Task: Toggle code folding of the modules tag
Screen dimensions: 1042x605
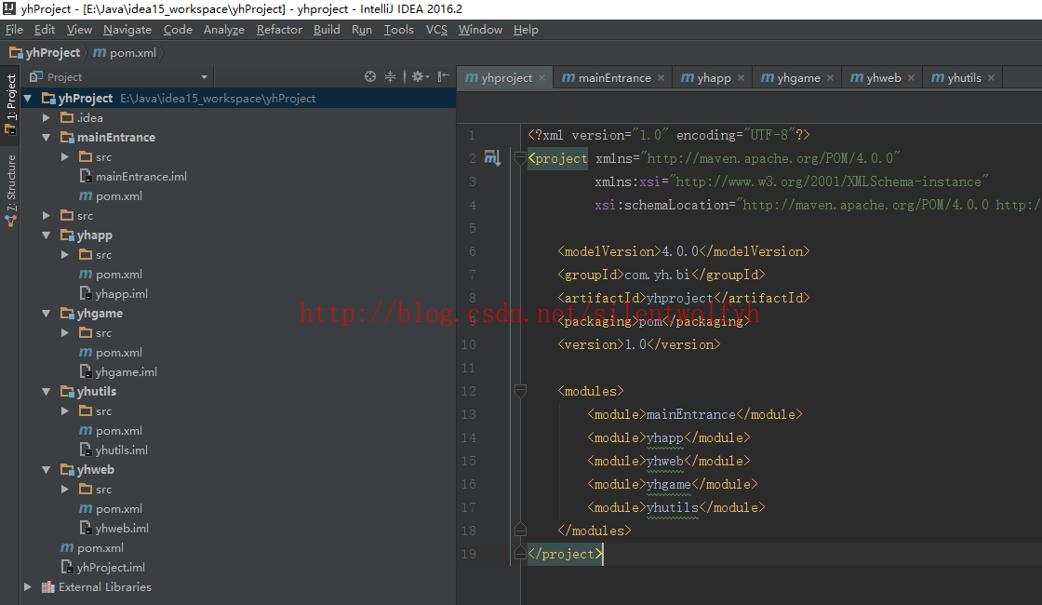Action: tap(520, 391)
